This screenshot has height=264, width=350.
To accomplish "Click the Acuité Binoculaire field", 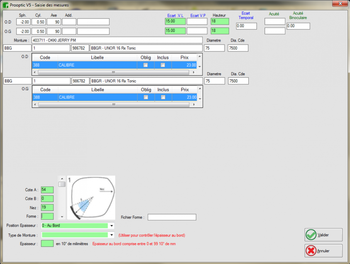I will tap(298, 26).
